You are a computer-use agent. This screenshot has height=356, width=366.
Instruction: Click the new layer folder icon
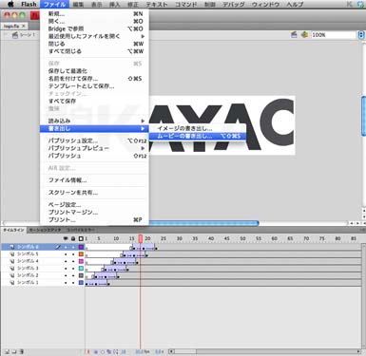[14, 351]
